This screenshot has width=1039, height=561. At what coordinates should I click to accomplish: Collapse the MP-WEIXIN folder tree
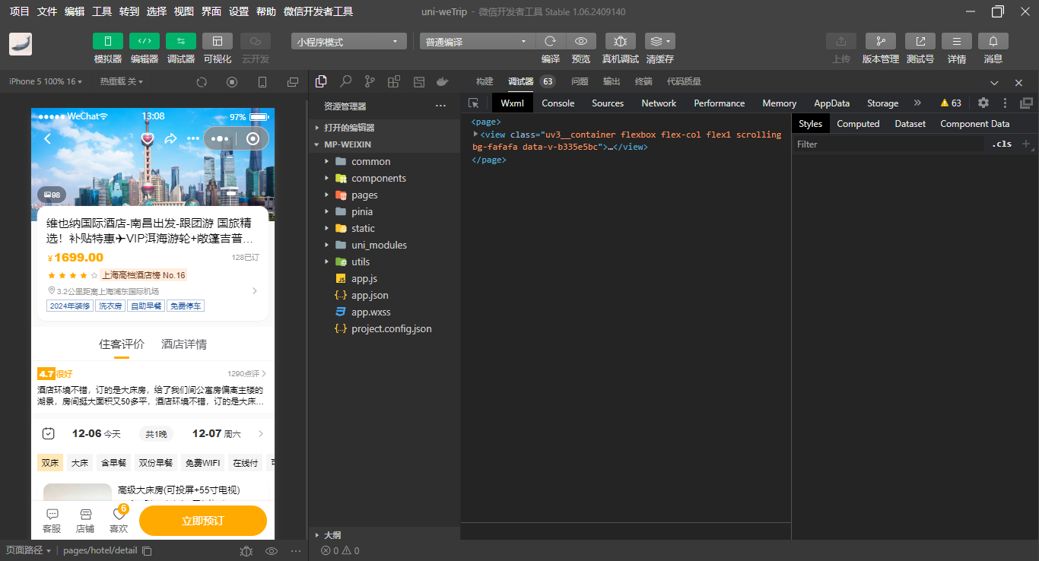(384, 144)
